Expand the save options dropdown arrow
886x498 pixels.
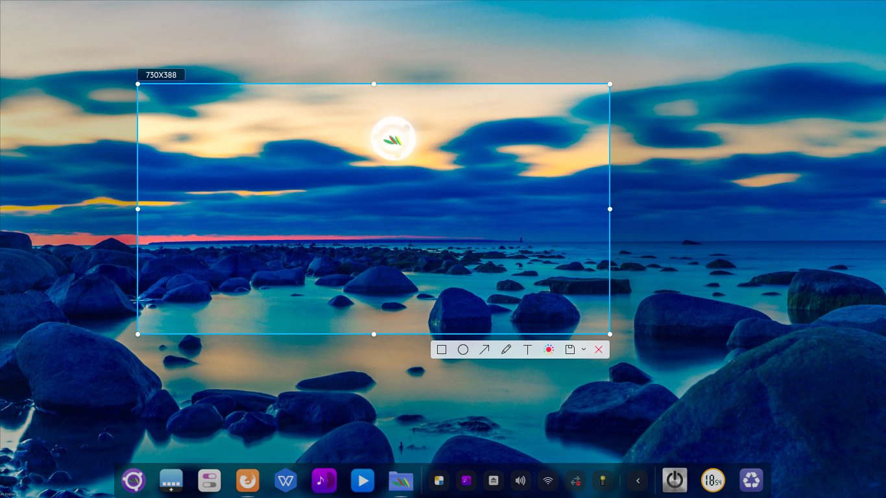point(584,350)
